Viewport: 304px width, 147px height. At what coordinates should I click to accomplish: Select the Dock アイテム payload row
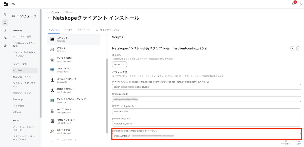point(74,70)
